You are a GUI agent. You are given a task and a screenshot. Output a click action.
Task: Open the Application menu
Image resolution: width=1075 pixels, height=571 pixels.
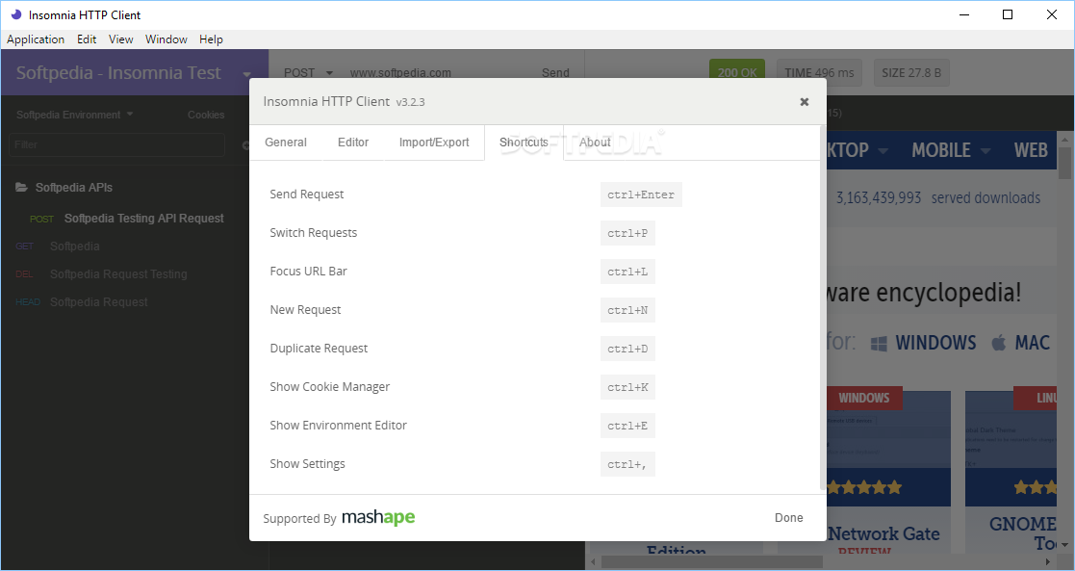click(x=36, y=39)
